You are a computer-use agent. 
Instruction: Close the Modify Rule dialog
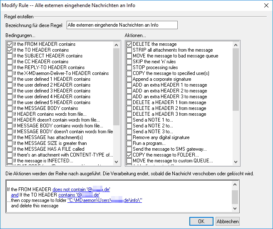pyautogui.click(x=266, y=5)
